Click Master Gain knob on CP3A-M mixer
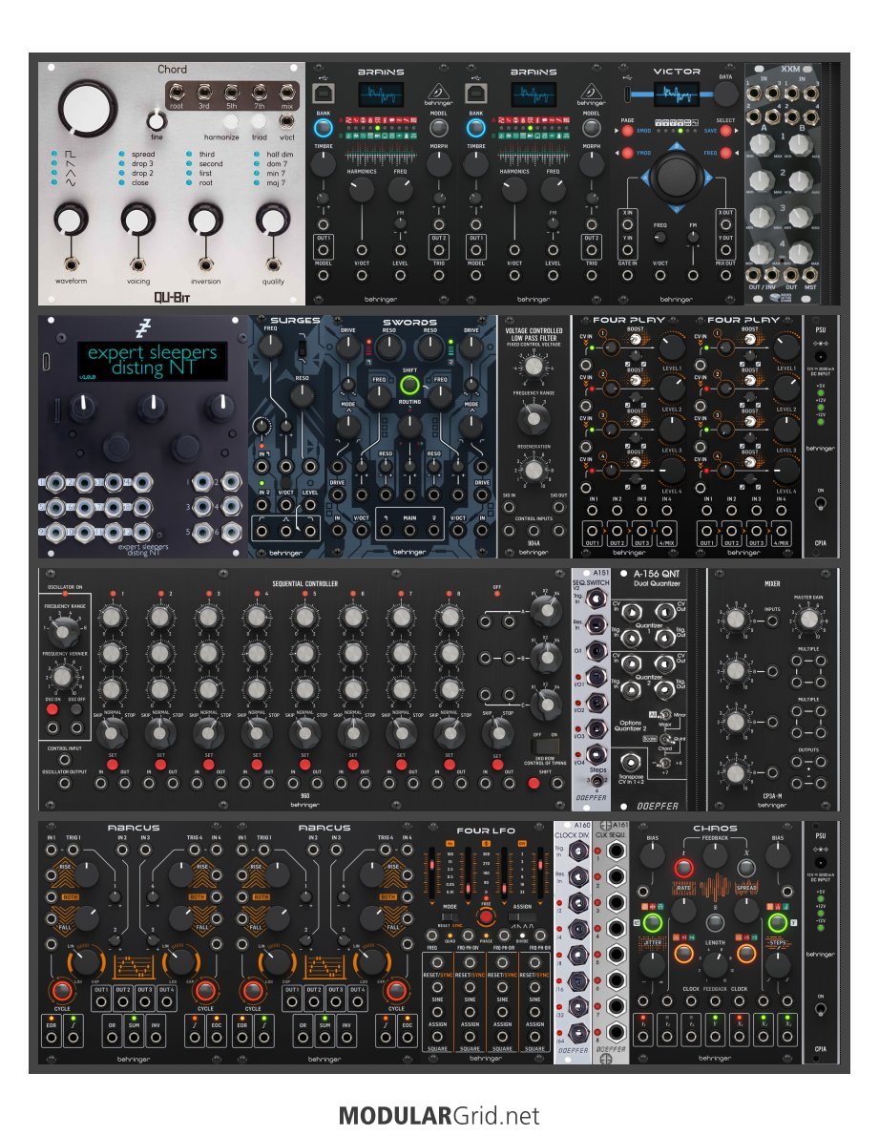879x1136 pixels. pos(808,619)
